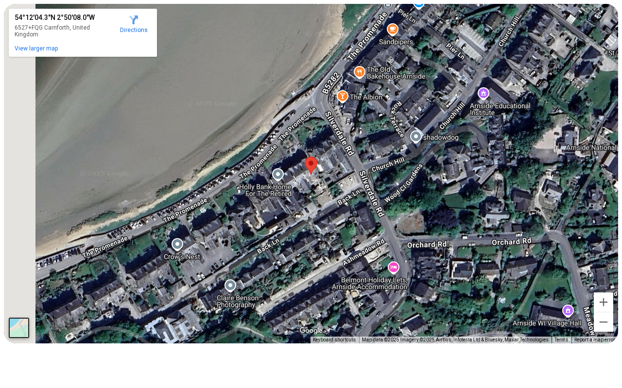The image size is (622, 388).
Task: Click the Sandpipers cafe marker icon
Action: 393,30
